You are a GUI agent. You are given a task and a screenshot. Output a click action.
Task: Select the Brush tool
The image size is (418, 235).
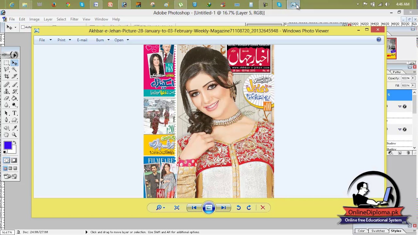coord(14,85)
